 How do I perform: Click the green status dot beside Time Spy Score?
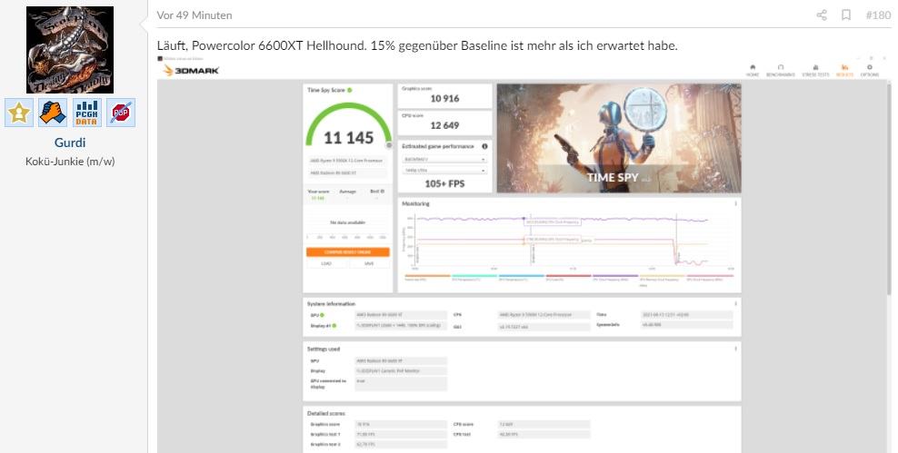[x=349, y=91]
